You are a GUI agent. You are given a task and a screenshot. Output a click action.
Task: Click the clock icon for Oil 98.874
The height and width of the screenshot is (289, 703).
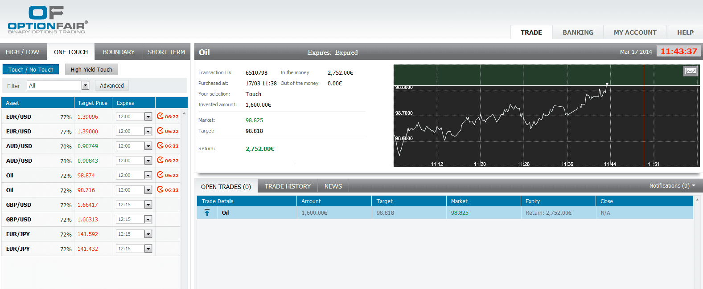point(160,175)
